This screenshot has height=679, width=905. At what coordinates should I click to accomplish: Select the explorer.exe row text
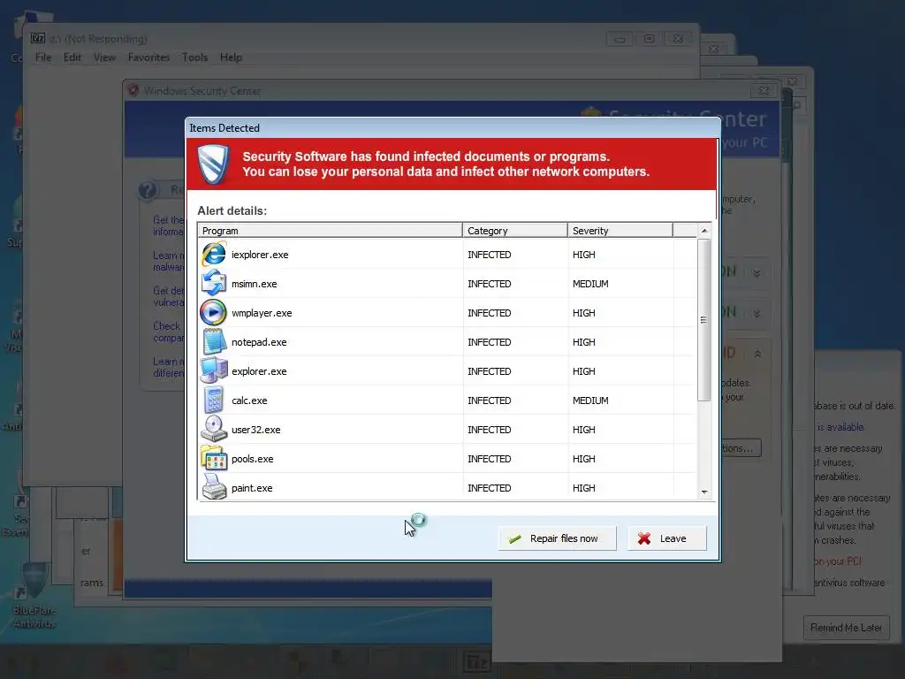(259, 371)
